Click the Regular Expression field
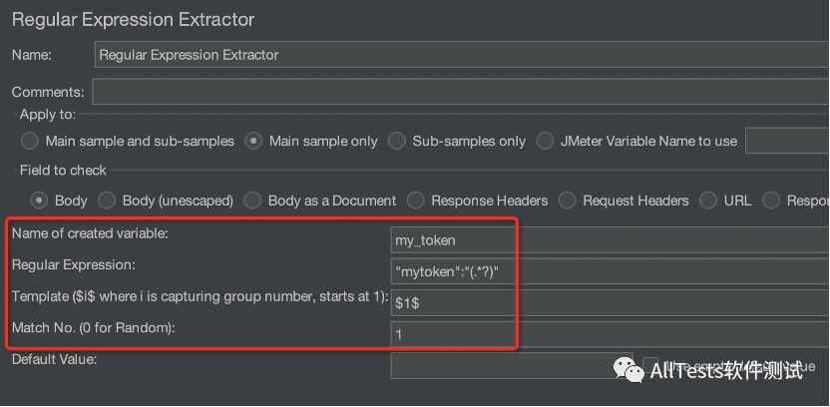Viewport: 830px width, 407px height. [x=611, y=271]
